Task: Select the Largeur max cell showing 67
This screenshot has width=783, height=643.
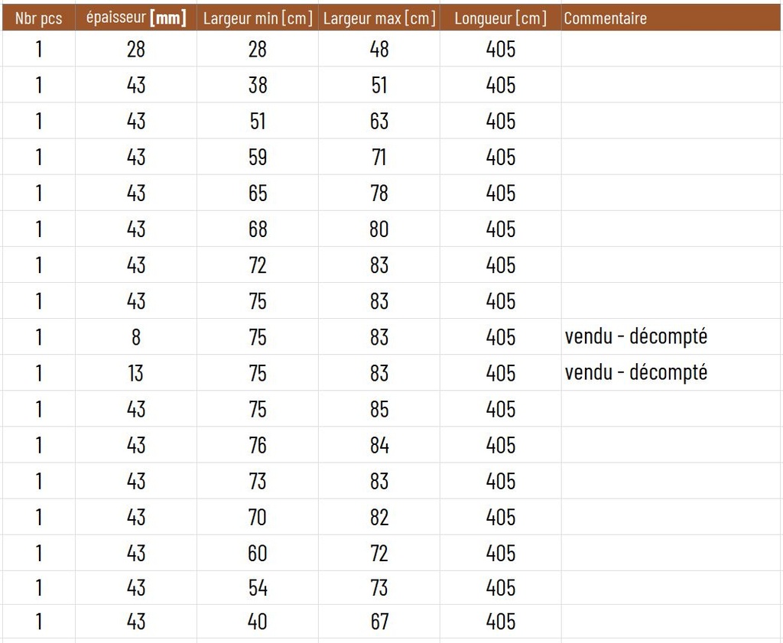Action: (379, 622)
